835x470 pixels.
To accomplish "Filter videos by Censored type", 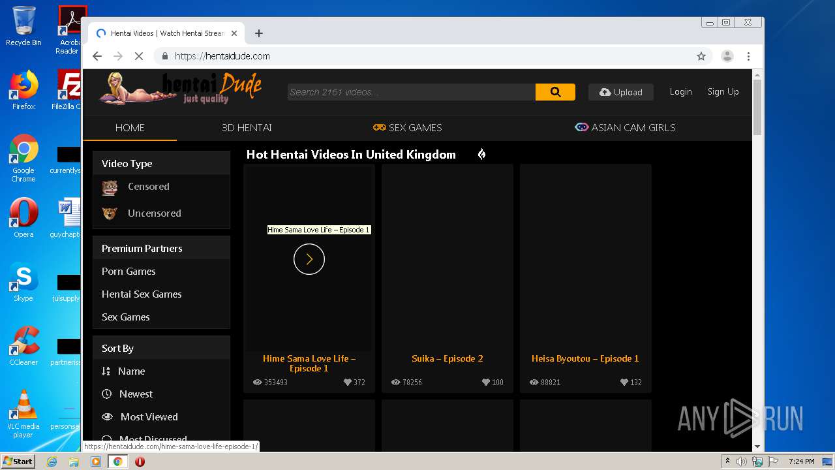I will point(148,187).
